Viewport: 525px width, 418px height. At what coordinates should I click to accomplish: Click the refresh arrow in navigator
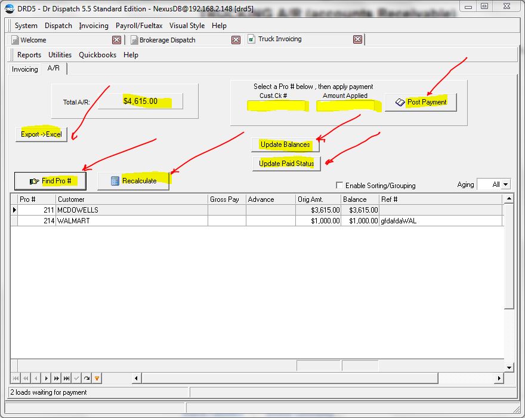[x=87, y=378]
